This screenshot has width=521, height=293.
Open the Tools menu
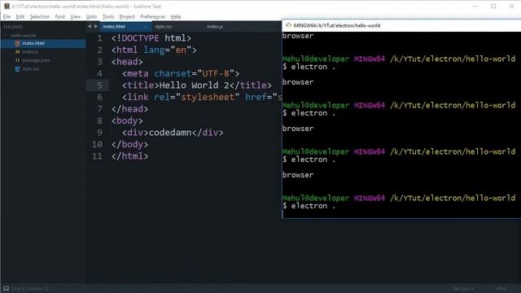click(108, 16)
